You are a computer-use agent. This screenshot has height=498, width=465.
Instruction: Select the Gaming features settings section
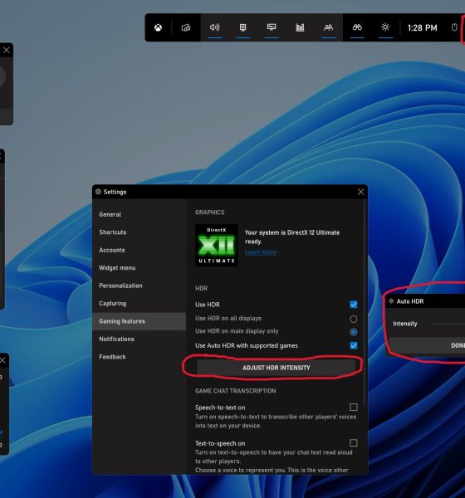139,321
